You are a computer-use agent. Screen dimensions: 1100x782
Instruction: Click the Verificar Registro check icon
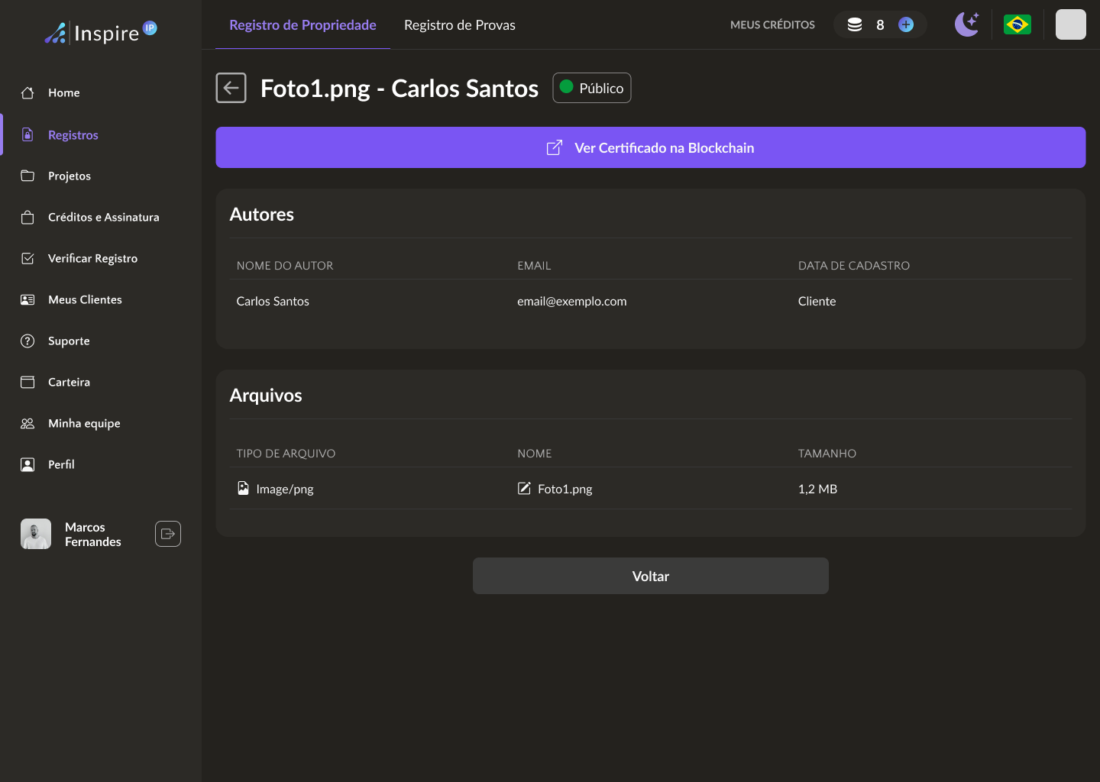click(x=27, y=258)
